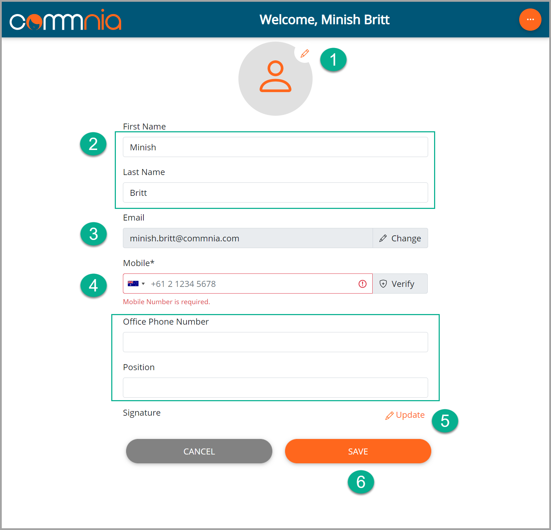Click the disabled email address field
This screenshot has width=551, height=530.
(248, 238)
